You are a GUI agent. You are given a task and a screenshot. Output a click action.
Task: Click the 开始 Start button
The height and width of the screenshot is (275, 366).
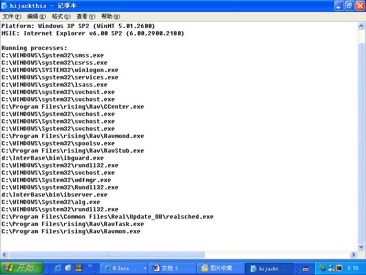(x=22, y=268)
